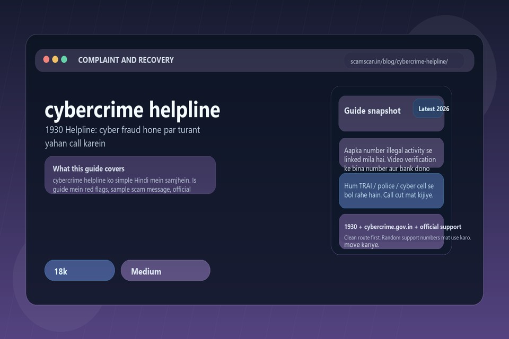The height and width of the screenshot is (339, 509).
Task: Select the Medium difficulty badge
Action: (165, 271)
